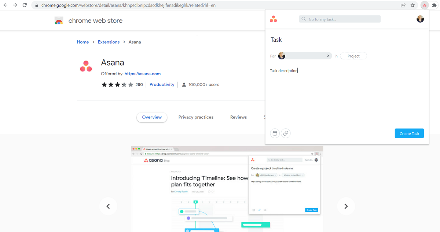Viewport: 440px width, 232px height.
Task: Click the Asana extension icon in Chrome toolbar
Action: (425, 5)
